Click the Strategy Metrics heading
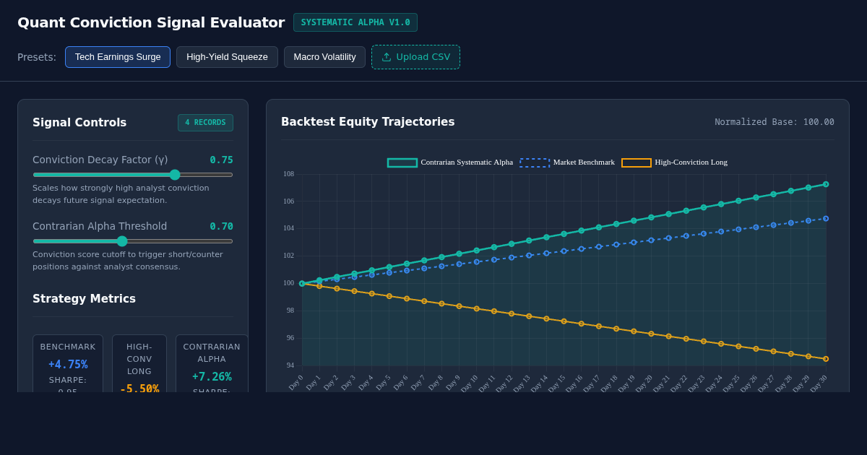Screen dimensions: 867x455 [x=84, y=299]
